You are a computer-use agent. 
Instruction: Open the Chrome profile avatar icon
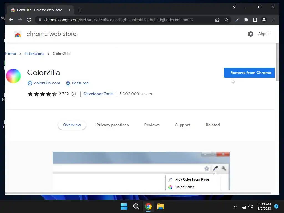(x=264, y=20)
